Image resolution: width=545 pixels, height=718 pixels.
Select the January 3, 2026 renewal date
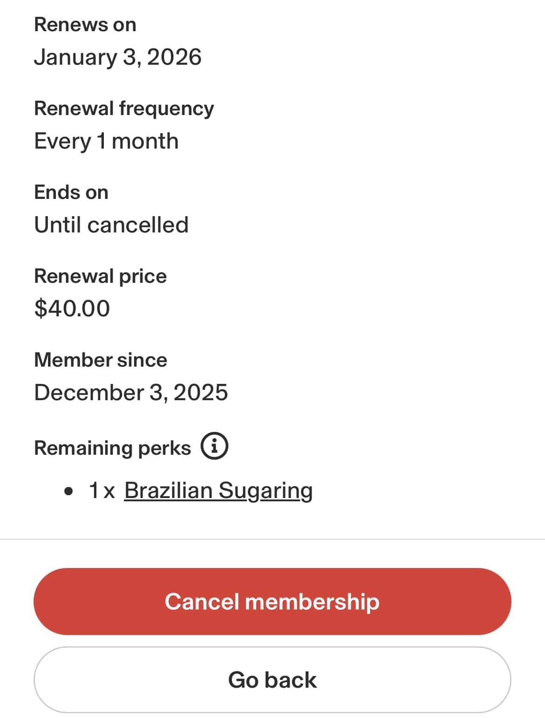[117, 57]
